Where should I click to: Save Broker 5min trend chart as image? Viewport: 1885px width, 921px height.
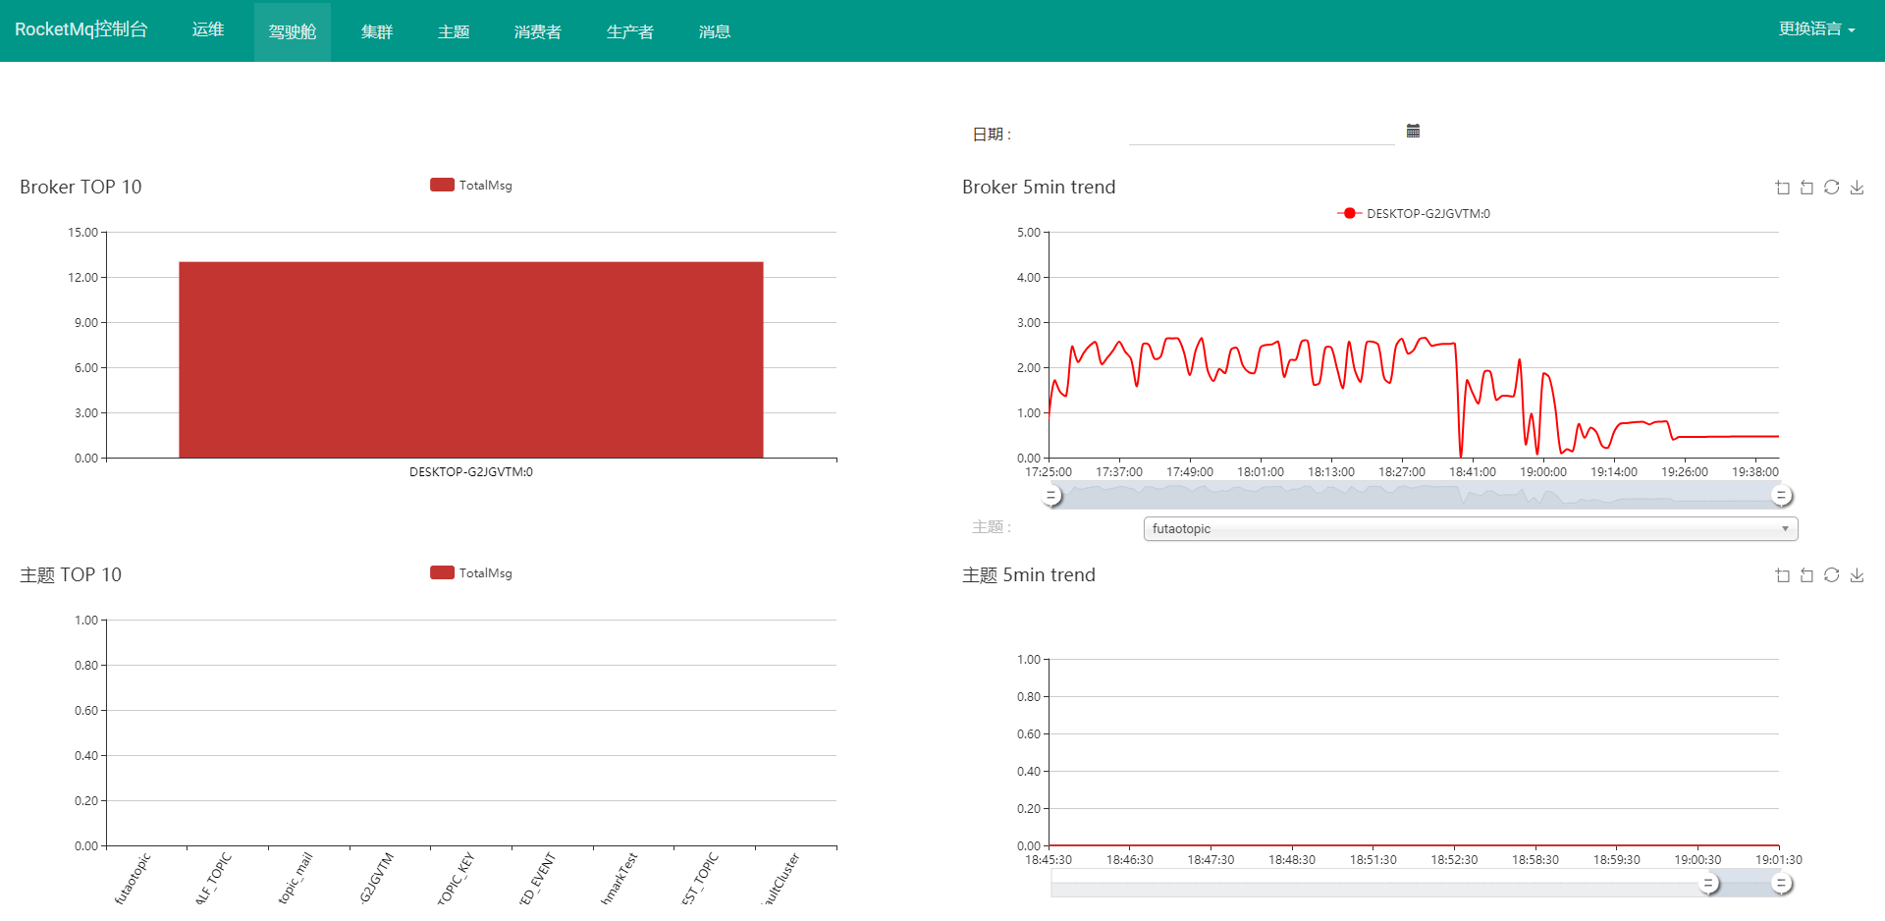click(1857, 188)
